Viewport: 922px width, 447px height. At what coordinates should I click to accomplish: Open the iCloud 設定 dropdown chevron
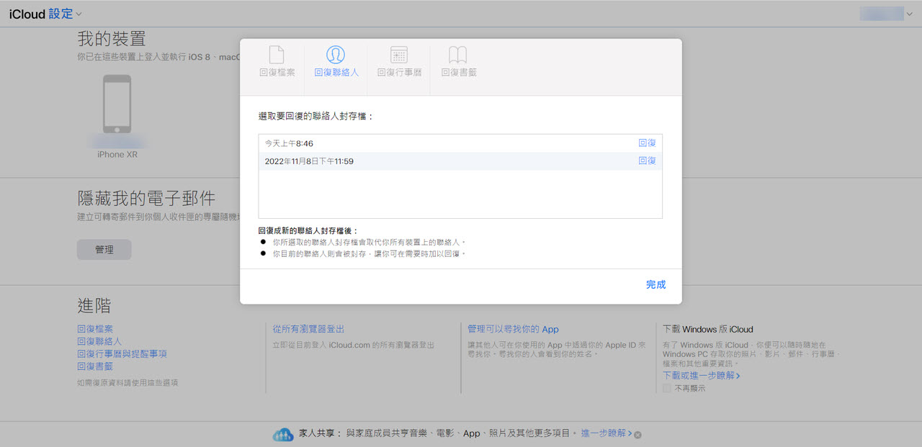(79, 14)
